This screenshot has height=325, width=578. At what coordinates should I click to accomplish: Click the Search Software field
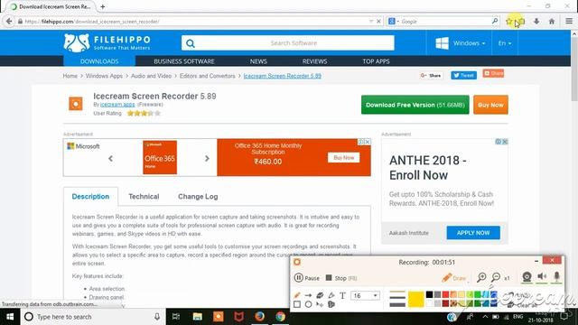tap(287, 43)
